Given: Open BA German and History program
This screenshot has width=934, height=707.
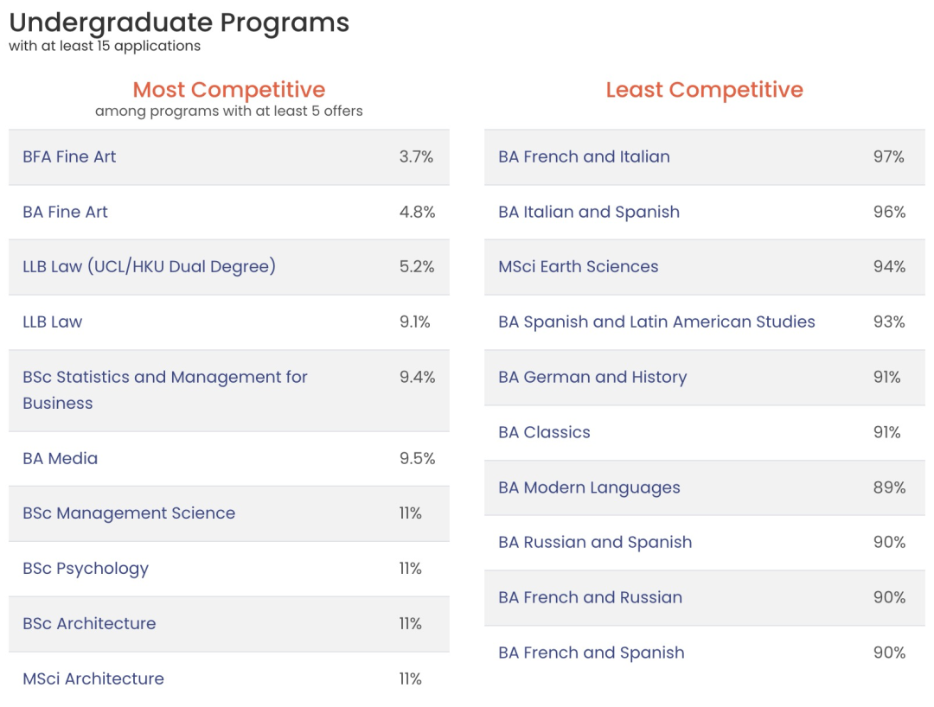Looking at the screenshot, I should [592, 377].
